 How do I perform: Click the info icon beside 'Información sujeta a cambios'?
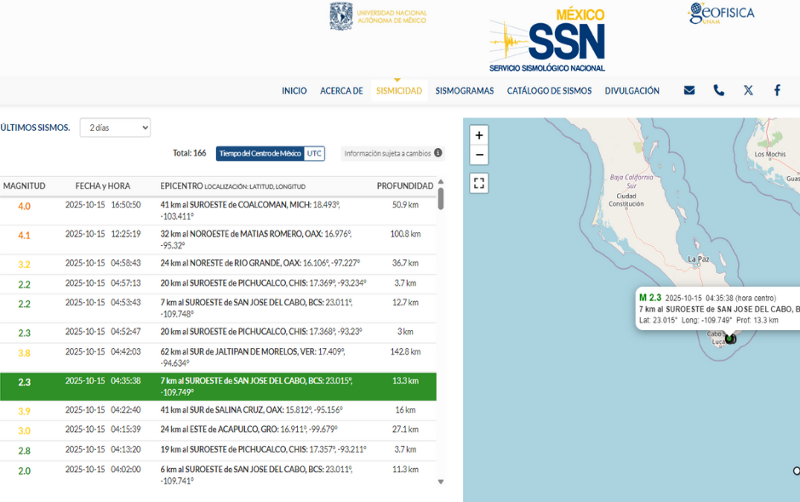coord(438,153)
